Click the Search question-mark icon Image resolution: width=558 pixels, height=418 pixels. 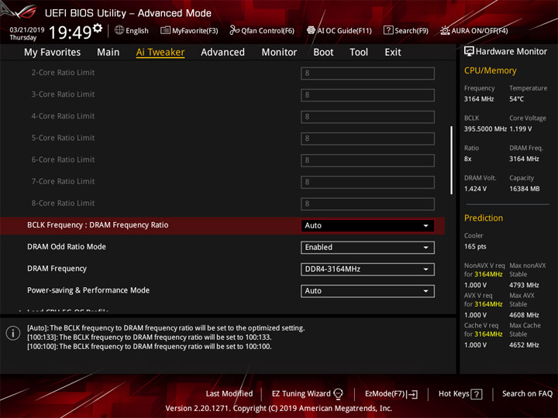pos(388,30)
